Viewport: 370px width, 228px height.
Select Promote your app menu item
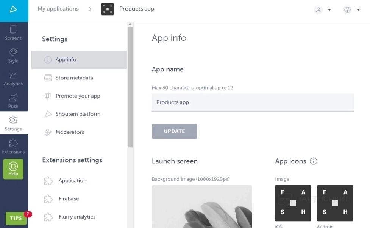tap(78, 96)
